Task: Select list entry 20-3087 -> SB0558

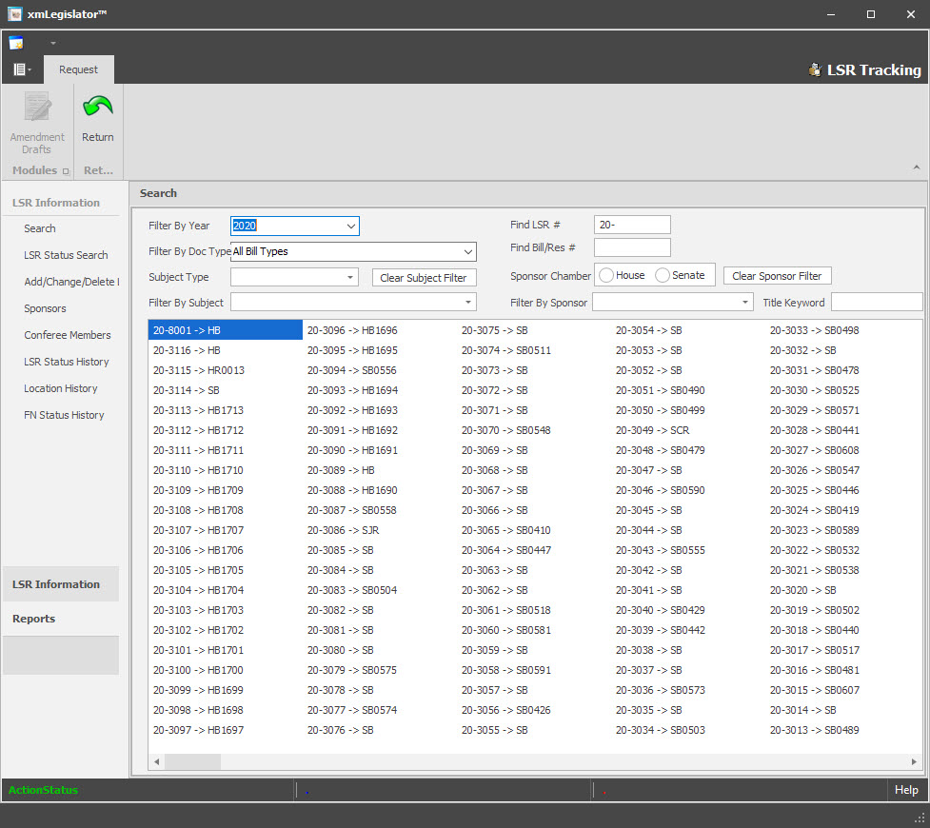Action: (x=351, y=510)
